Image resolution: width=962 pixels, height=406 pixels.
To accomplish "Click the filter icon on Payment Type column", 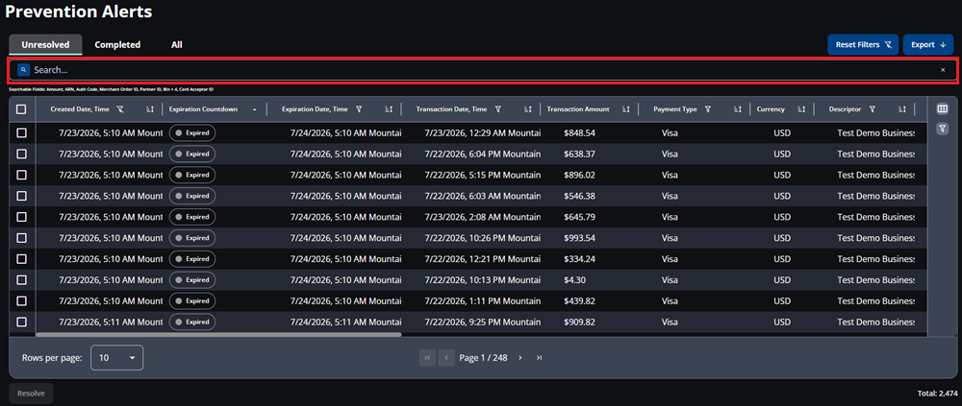I will point(708,109).
